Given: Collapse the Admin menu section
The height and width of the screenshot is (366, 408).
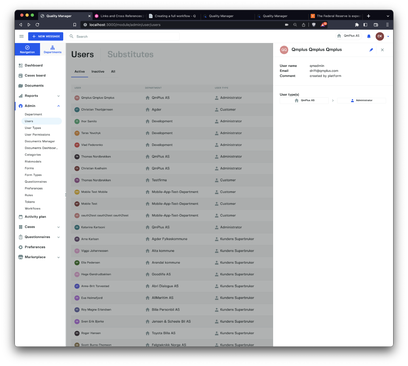Looking at the screenshot, I should [x=59, y=106].
